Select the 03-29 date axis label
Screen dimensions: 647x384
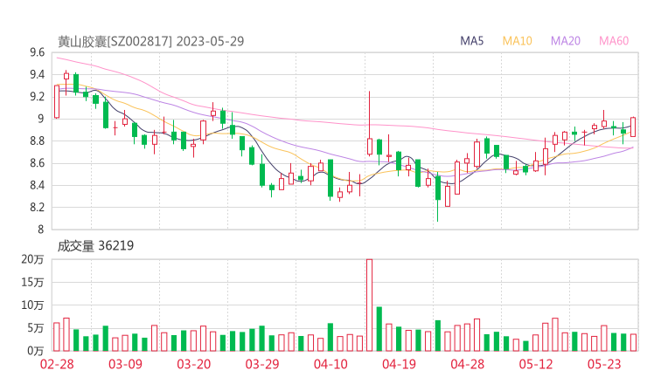point(262,364)
